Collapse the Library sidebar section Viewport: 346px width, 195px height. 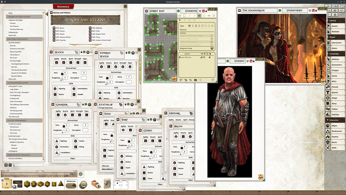[x=328, y=21]
